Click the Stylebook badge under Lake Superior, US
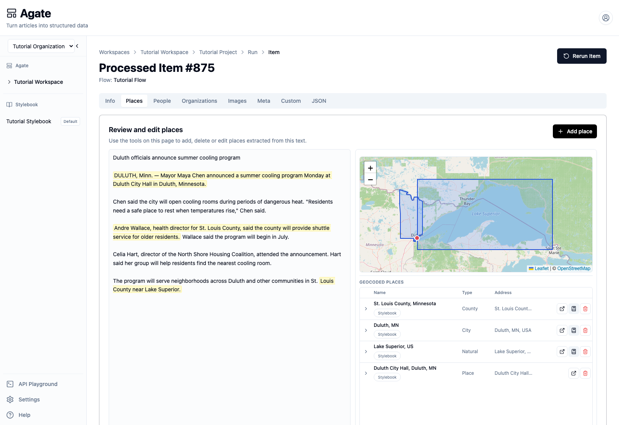 pyautogui.click(x=387, y=356)
